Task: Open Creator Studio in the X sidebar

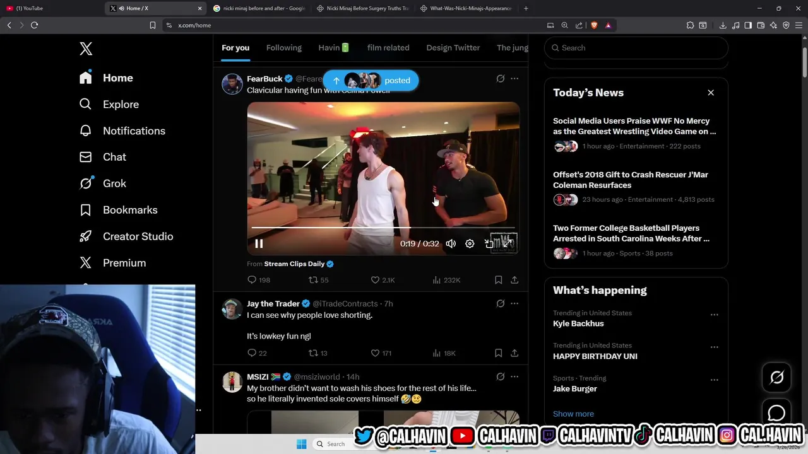Action: tap(126, 236)
